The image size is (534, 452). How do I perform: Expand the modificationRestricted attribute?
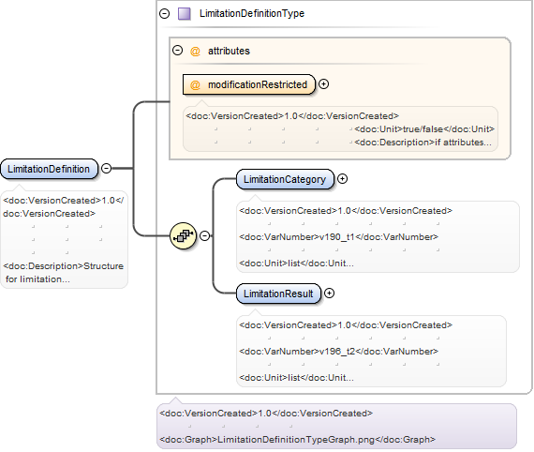click(x=323, y=83)
